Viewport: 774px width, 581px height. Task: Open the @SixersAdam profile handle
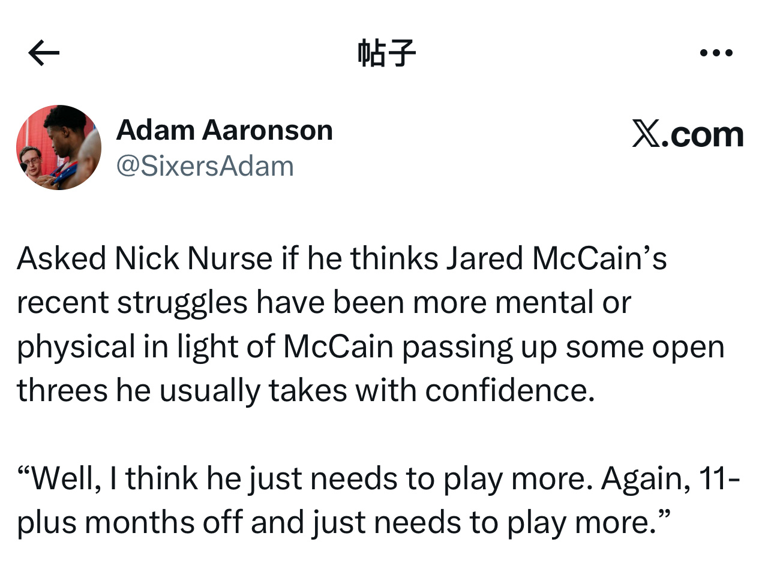pyautogui.click(x=205, y=166)
